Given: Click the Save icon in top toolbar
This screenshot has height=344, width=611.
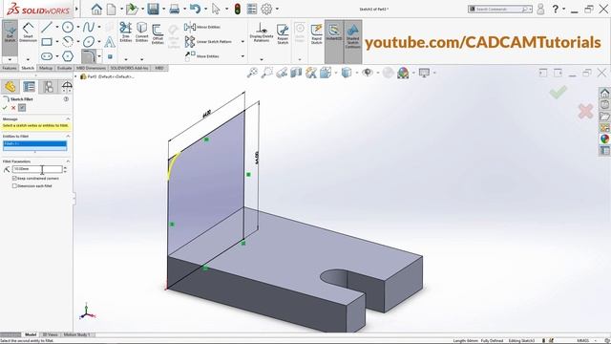Looking at the screenshot, I should coord(153,9).
